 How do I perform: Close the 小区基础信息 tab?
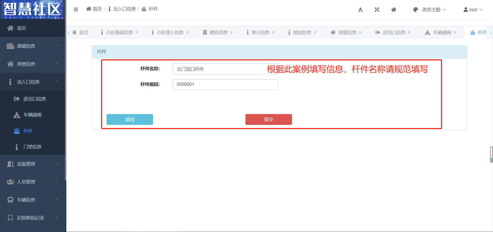pyautogui.click(x=137, y=32)
